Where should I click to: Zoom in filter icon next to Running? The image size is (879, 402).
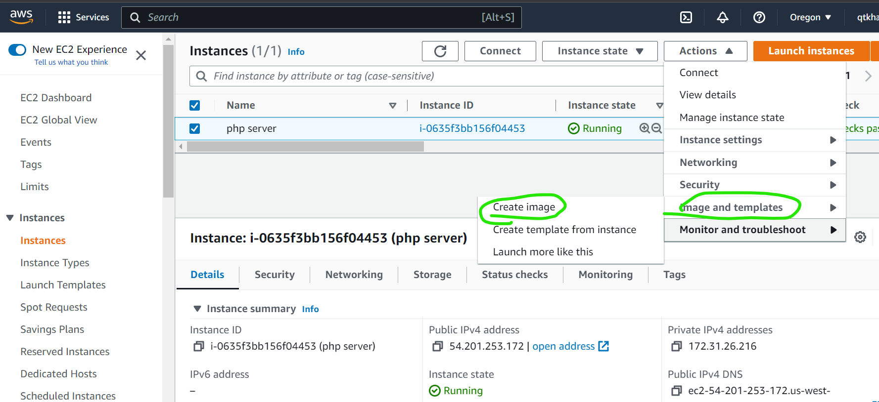pyautogui.click(x=645, y=128)
